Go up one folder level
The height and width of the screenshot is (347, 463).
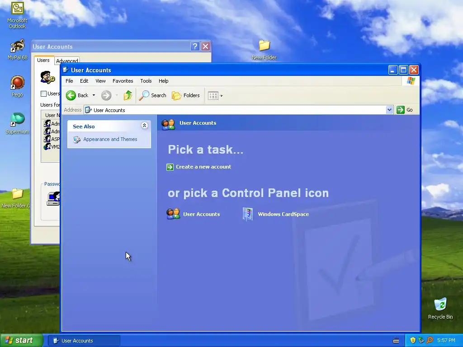coord(128,95)
